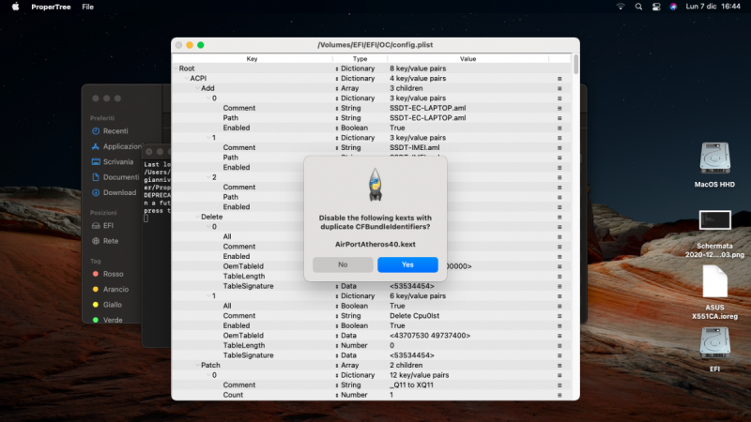
Task: Open row menu icon for Patch array row
Action: click(x=559, y=366)
